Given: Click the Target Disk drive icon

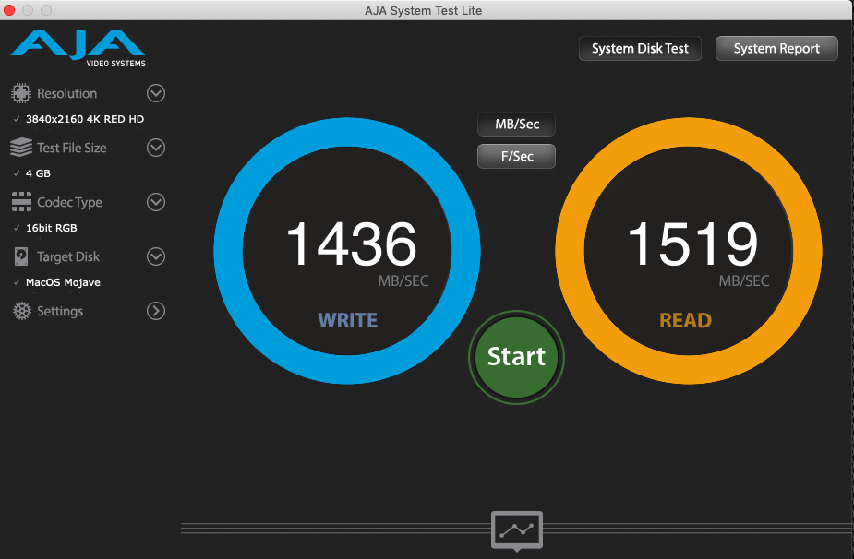Looking at the screenshot, I should [x=21, y=256].
